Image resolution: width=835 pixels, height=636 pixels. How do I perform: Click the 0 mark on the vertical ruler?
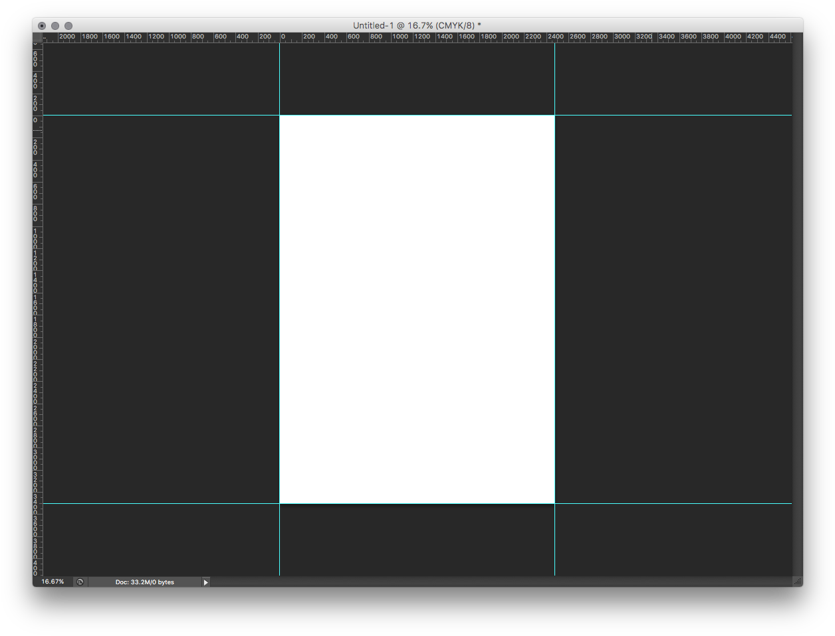37,120
